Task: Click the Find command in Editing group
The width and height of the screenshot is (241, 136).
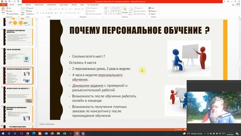Action: pyautogui.click(x=151, y=8)
